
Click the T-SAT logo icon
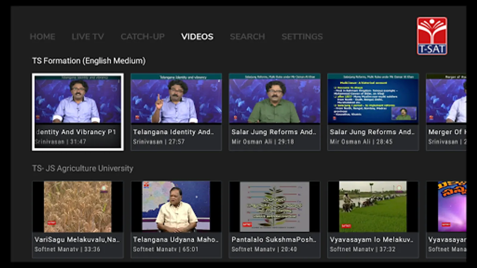pos(432,36)
